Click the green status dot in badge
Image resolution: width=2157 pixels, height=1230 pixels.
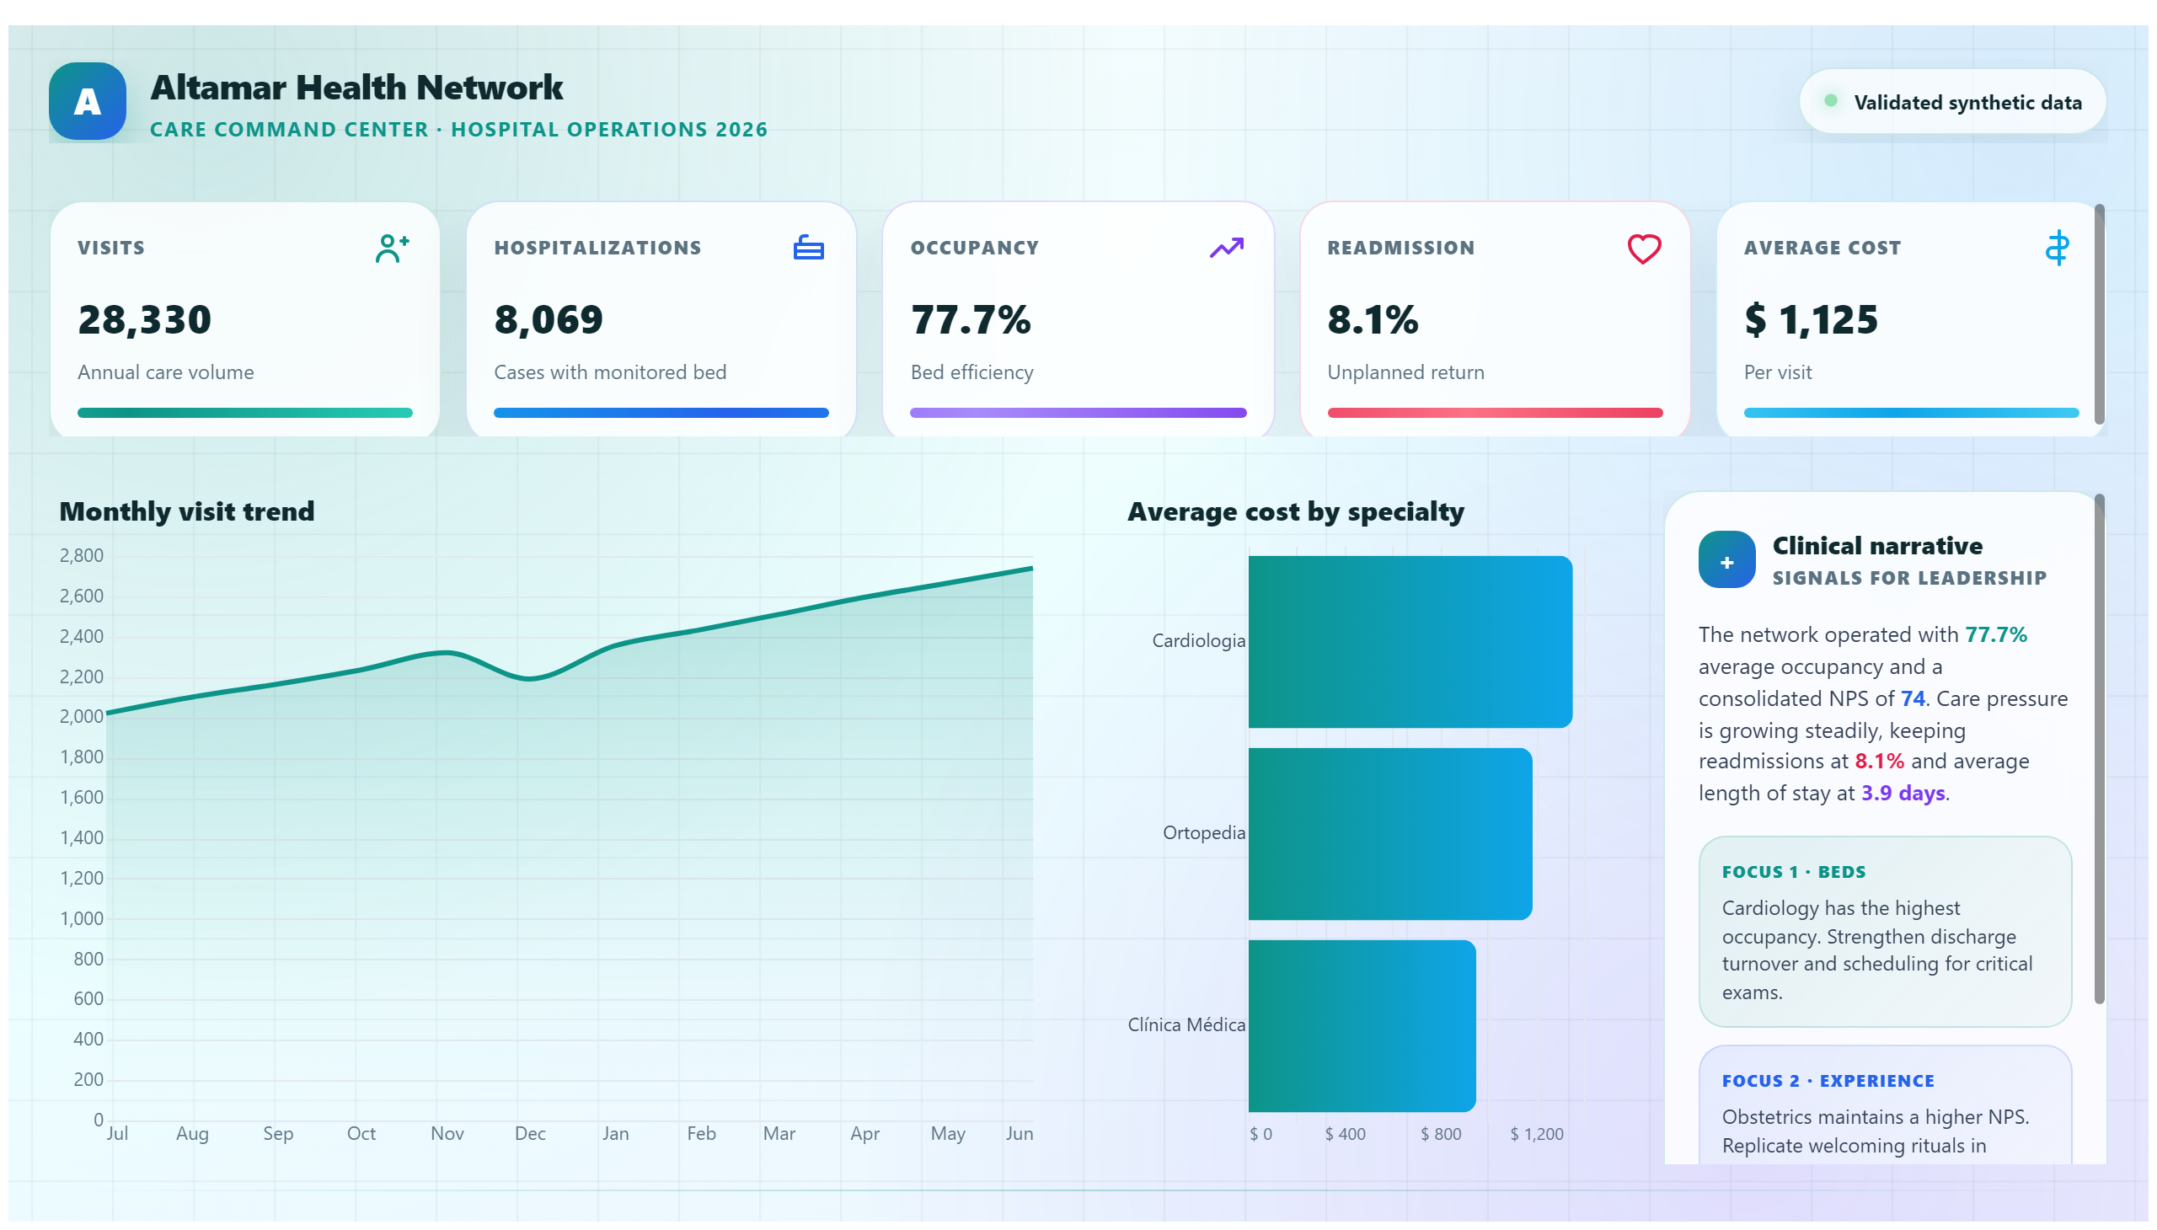(1829, 100)
